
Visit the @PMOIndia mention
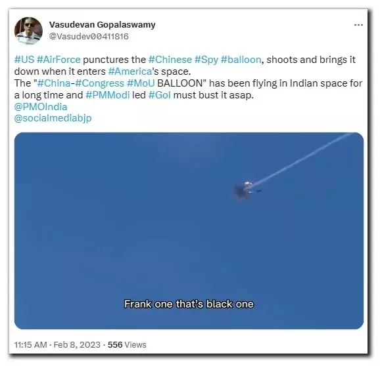click(41, 107)
